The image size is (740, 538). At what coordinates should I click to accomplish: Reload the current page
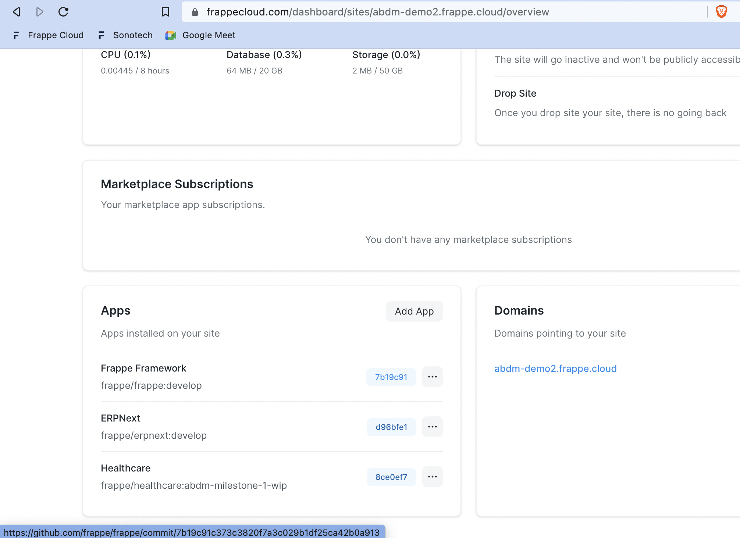point(63,12)
